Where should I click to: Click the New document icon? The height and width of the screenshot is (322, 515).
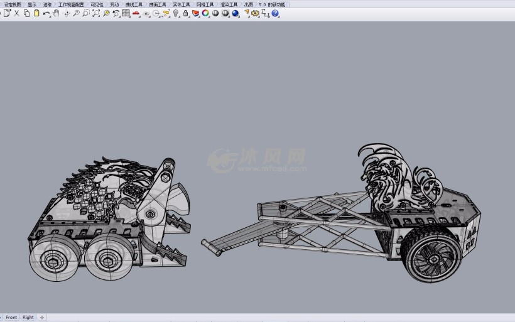click(x=8, y=13)
